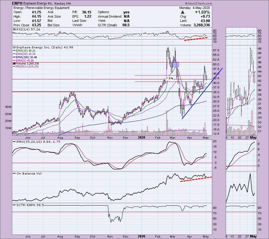Click the date Monday 4-May-2020

point(195,8)
